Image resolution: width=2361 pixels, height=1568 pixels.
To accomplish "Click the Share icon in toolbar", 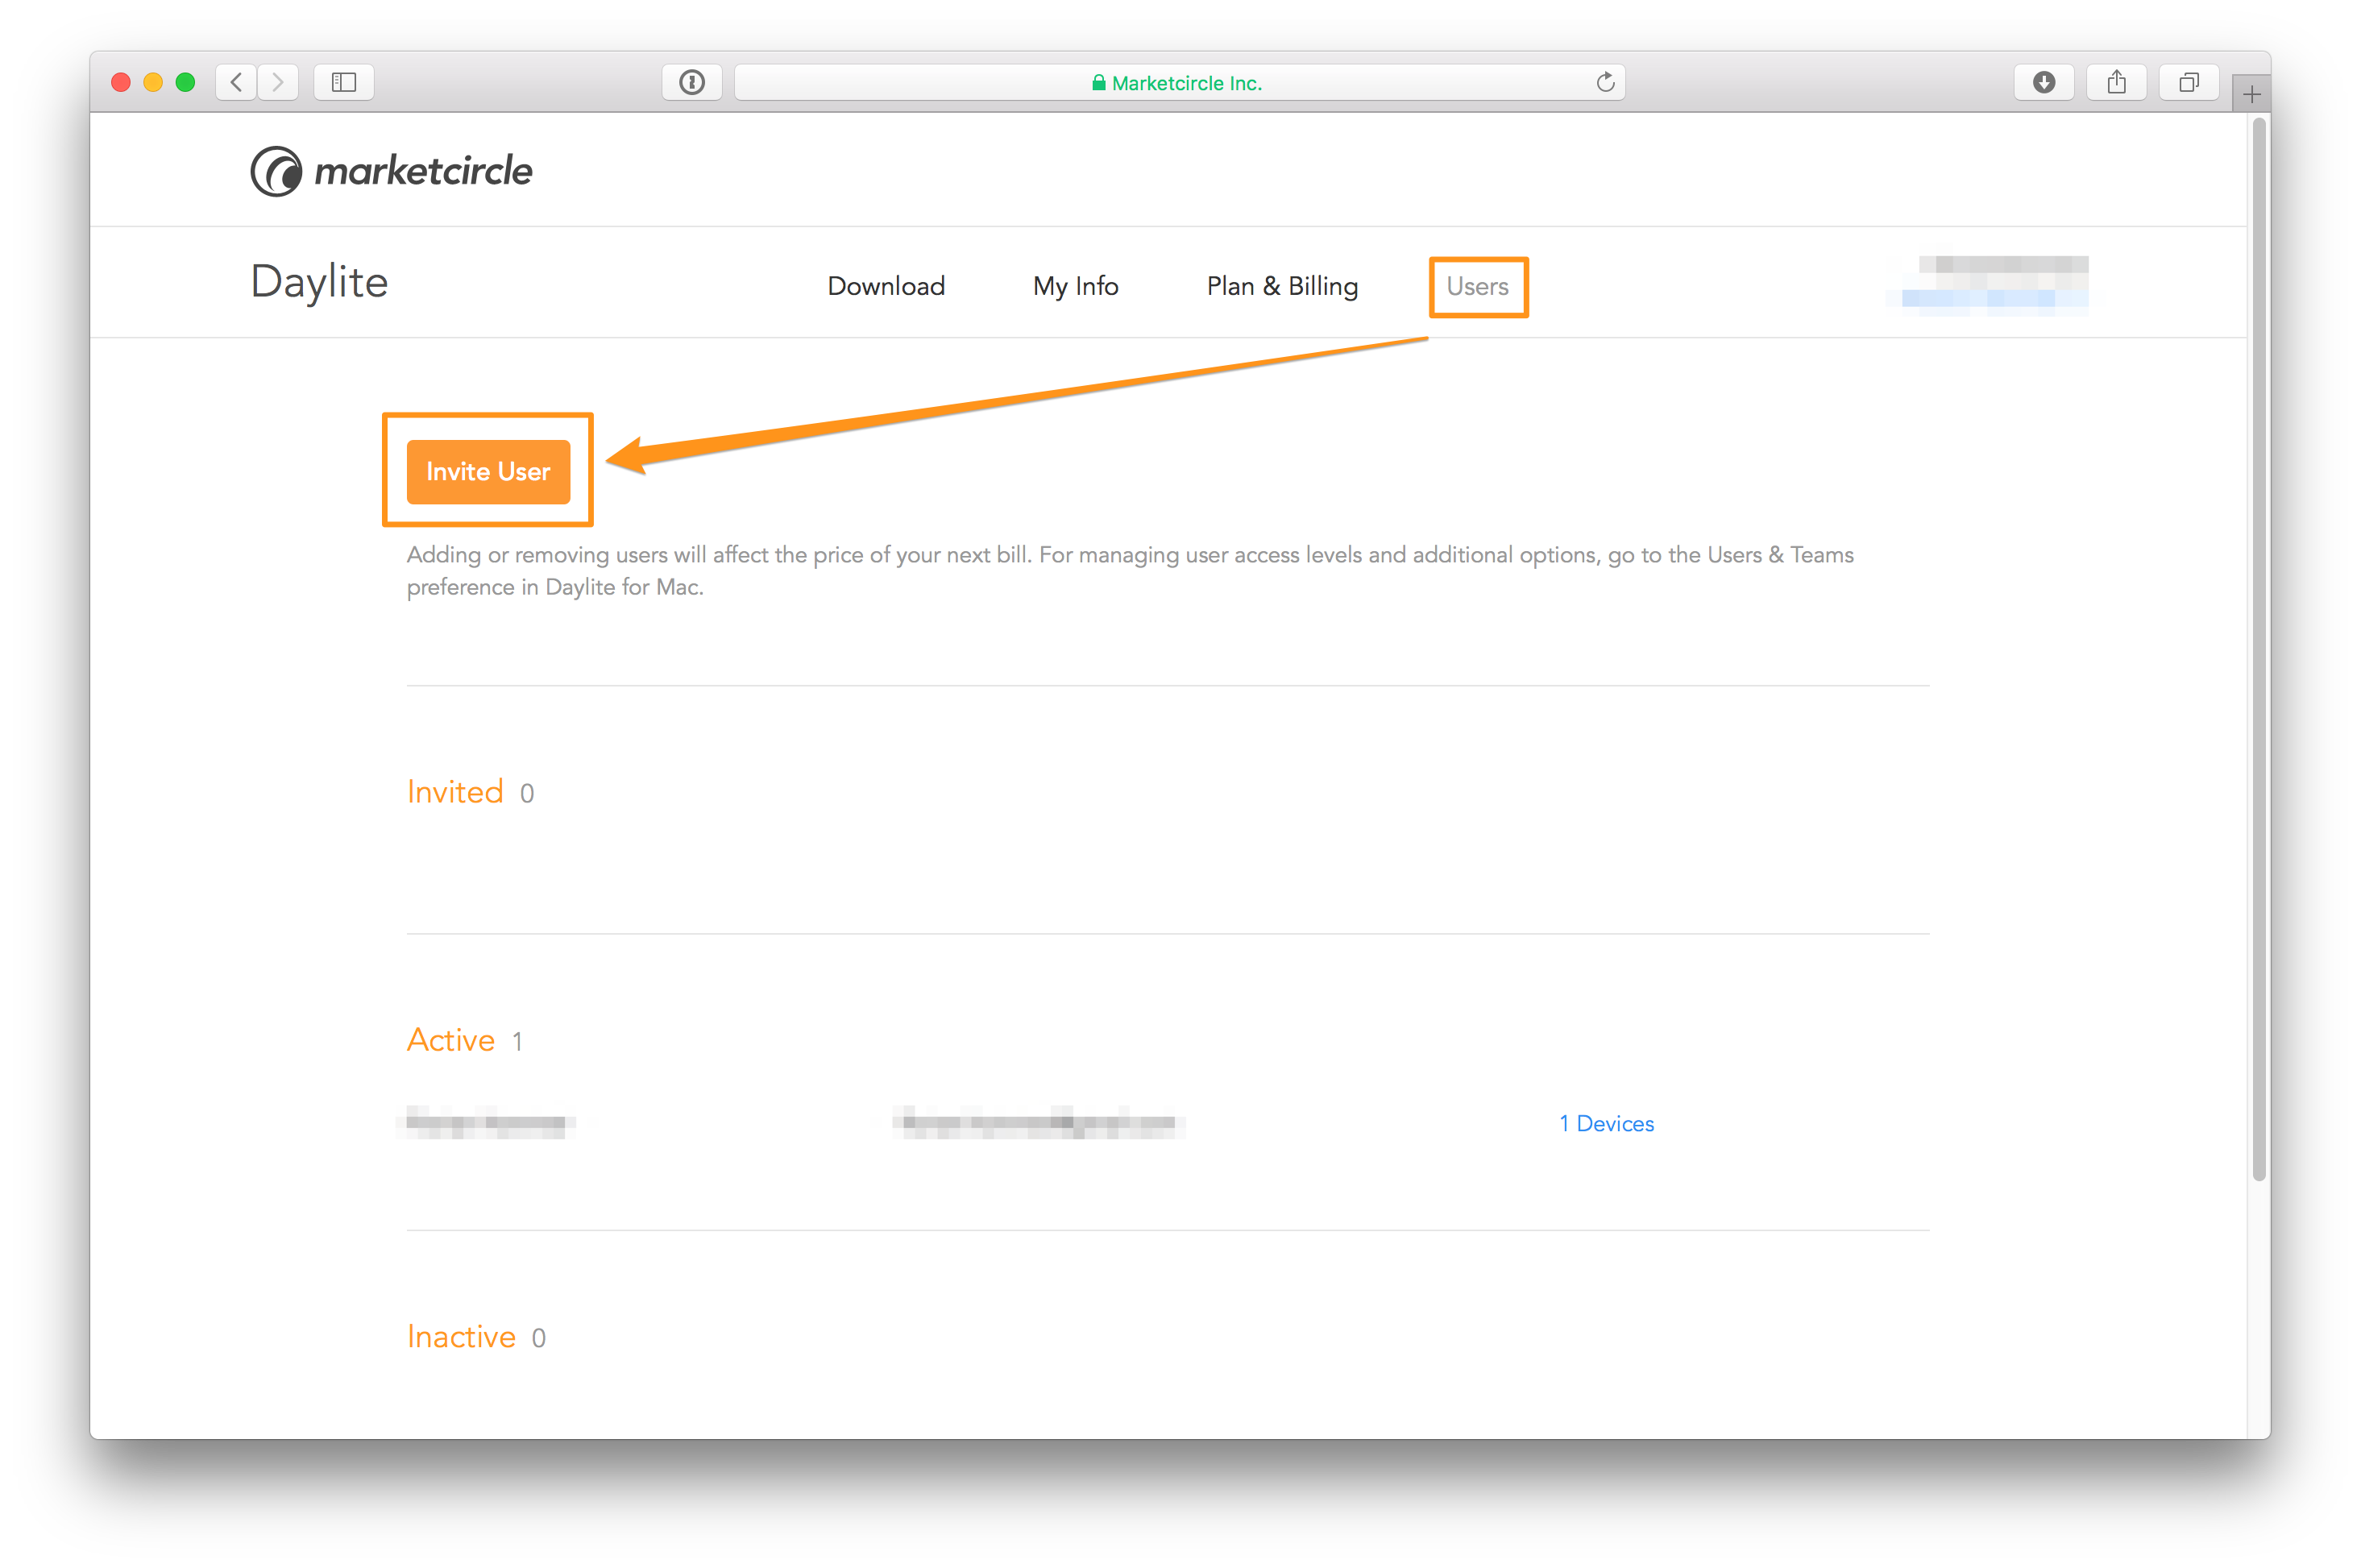I will pyautogui.click(x=2117, y=82).
